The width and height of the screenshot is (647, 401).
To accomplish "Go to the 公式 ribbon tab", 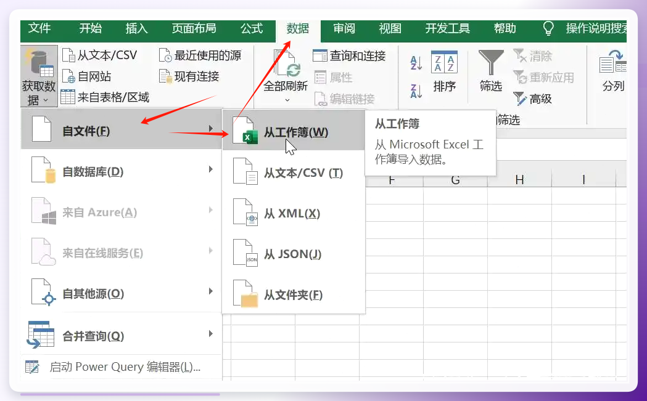I will coord(252,28).
